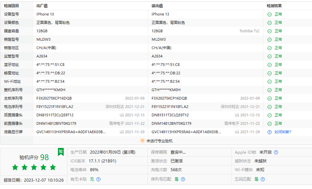The image size is (312, 189).
Task: Click the read-out 128GB capacity value
Action: pos(157,31)
